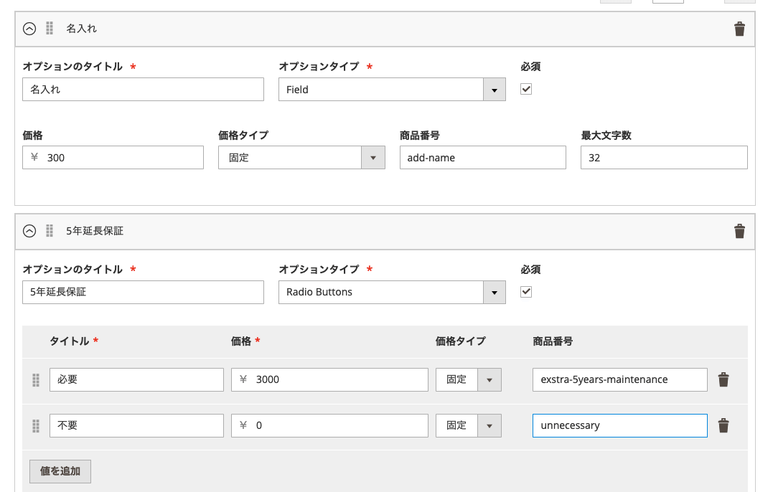
Task: Uncheck 必須 for the 名入れ option
Action: click(x=525, y=89)
